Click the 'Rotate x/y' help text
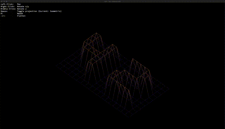Screen dimensions: 225x129 (x=23, y=6)
